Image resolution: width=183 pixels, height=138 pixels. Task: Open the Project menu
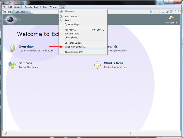tap(37, 7)
